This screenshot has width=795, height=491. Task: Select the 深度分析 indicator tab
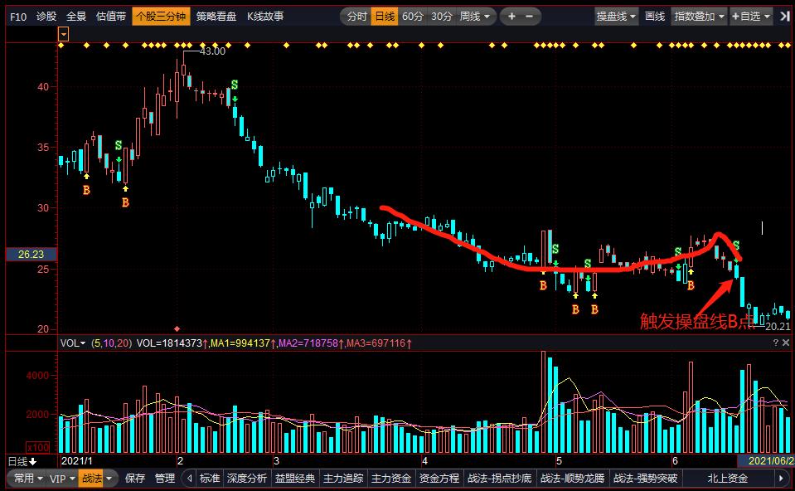(x=247, y=478)
